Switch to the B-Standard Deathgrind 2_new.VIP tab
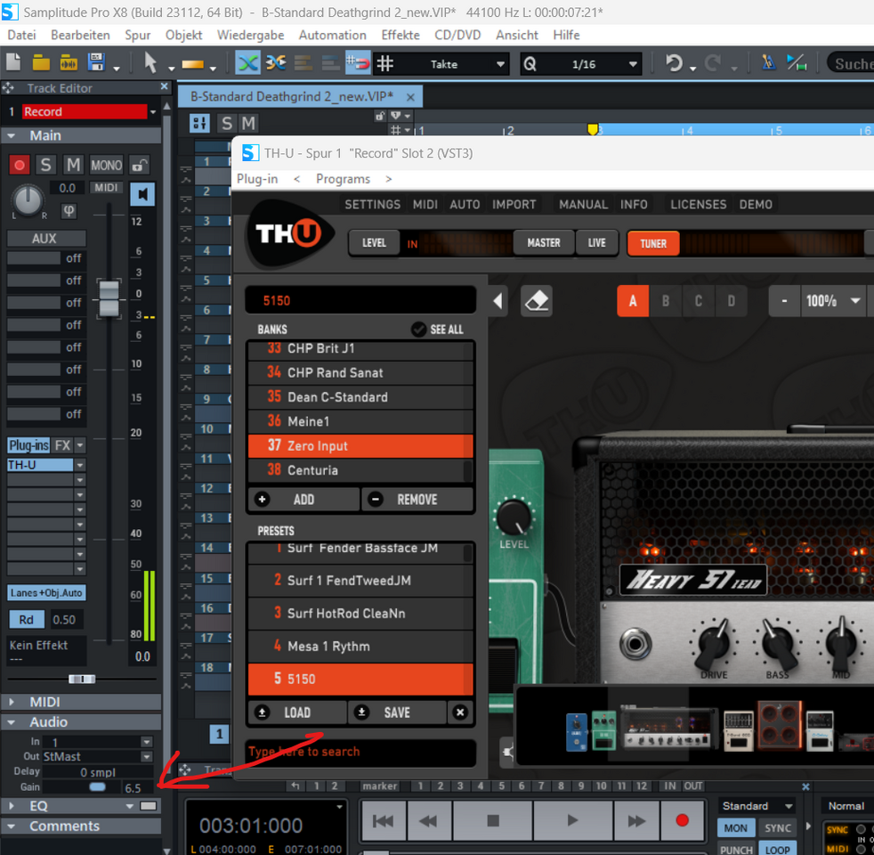The image size is (874, 855). (292, 96)
